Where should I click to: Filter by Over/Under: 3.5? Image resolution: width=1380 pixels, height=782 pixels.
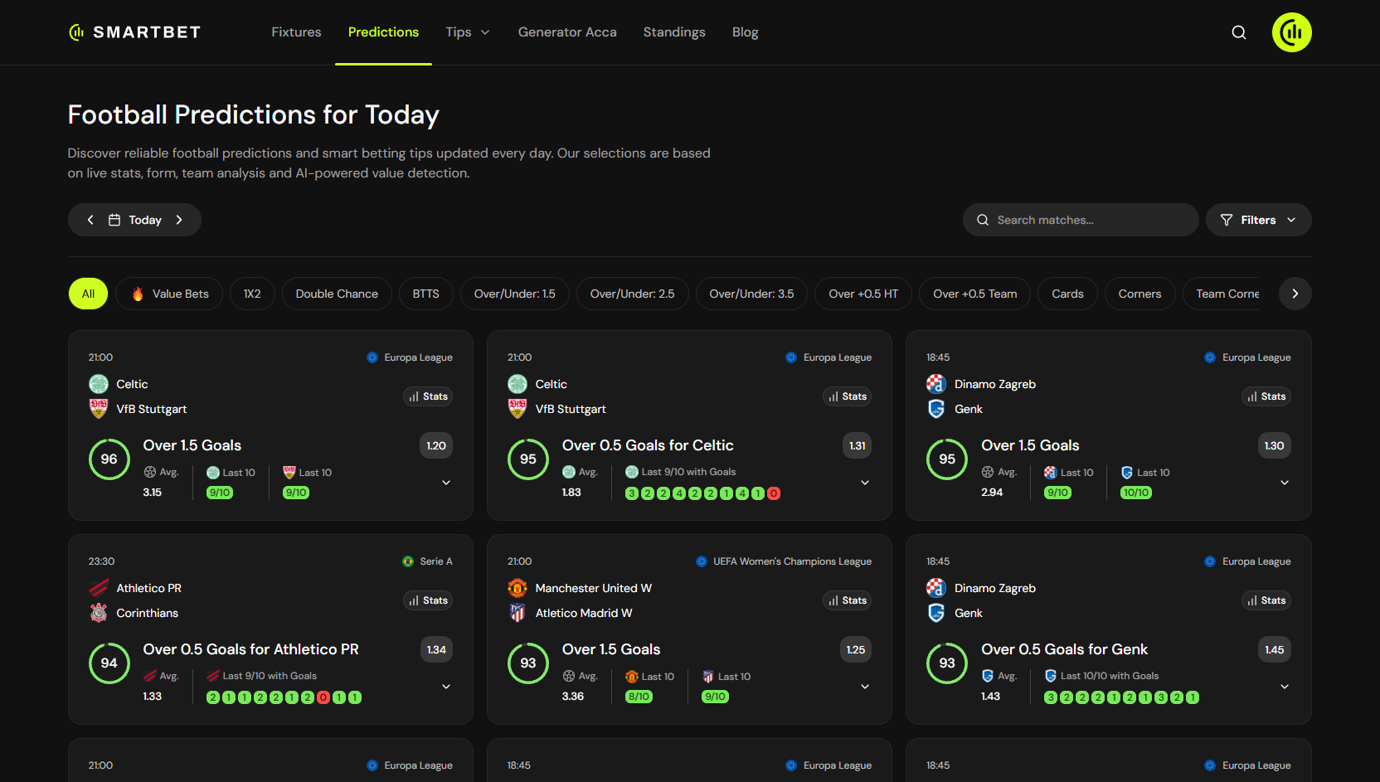pyautogui.click(x=751, y=294)
